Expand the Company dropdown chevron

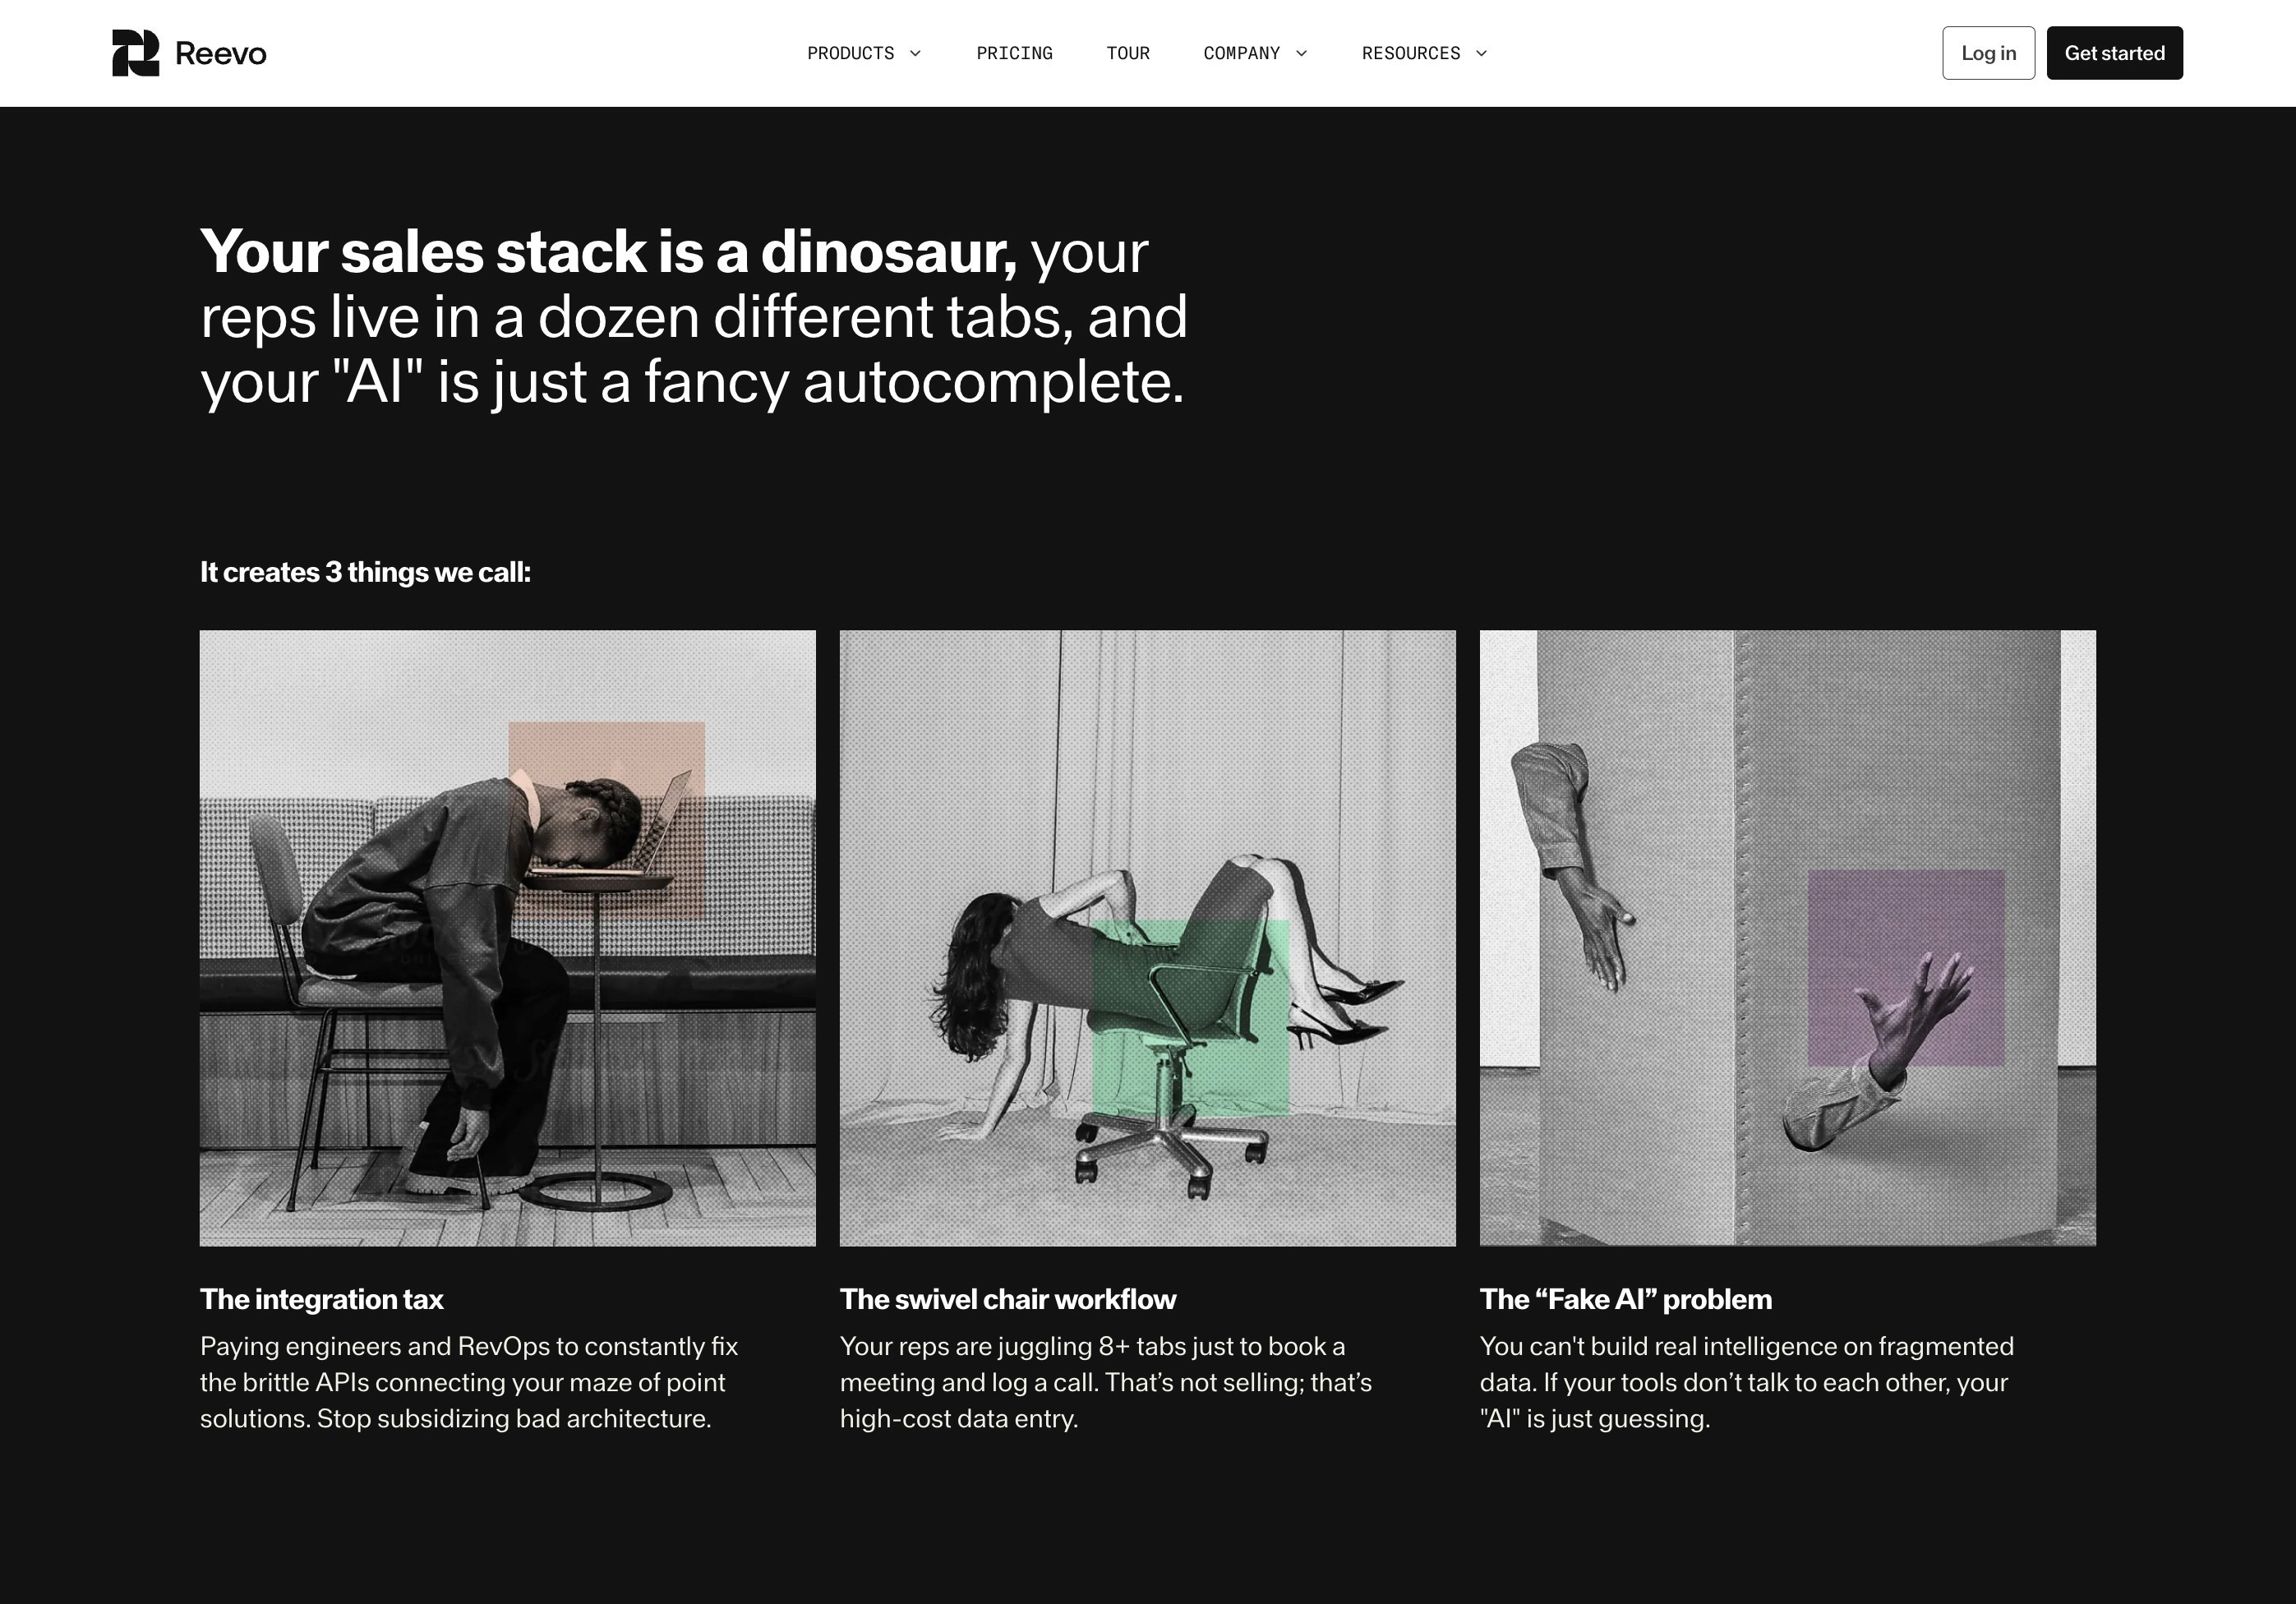1301,54
